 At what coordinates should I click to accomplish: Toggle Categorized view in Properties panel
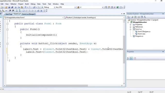point(128,58)
